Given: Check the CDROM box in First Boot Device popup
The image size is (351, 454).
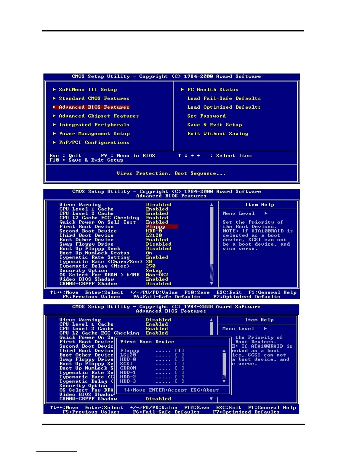Looking at the screenshot, I should (180, 368).
